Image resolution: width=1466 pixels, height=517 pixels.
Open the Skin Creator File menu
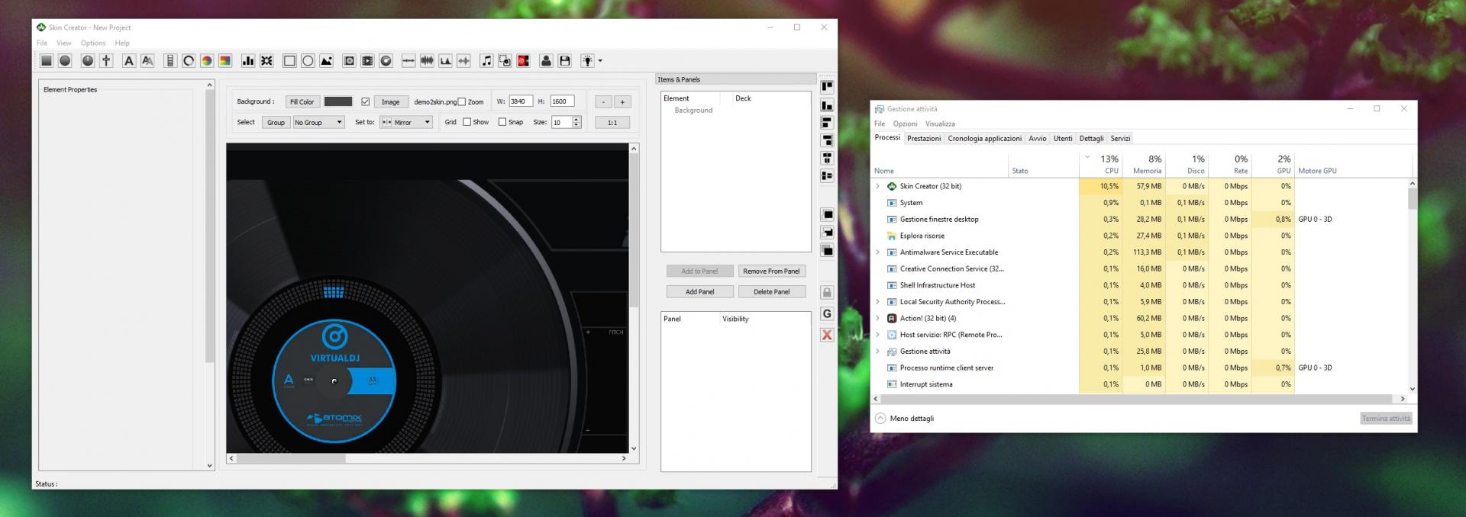pos(42,43)
